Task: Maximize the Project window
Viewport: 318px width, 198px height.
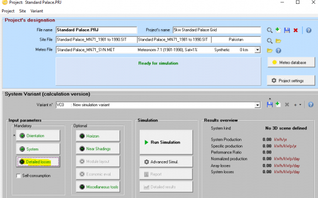Action: point(298,2)
